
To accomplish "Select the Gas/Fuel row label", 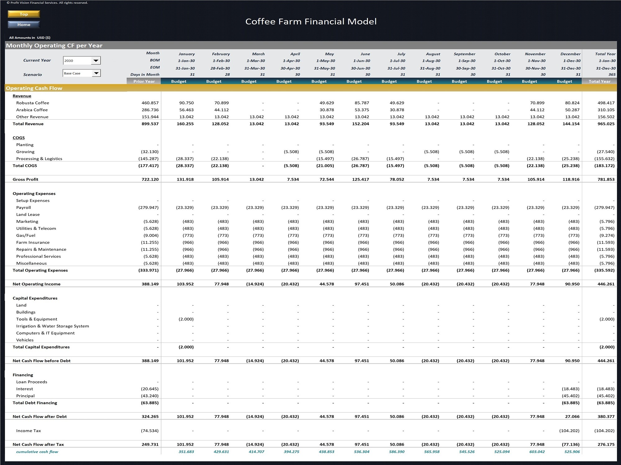I will click(x=26, y=235).
